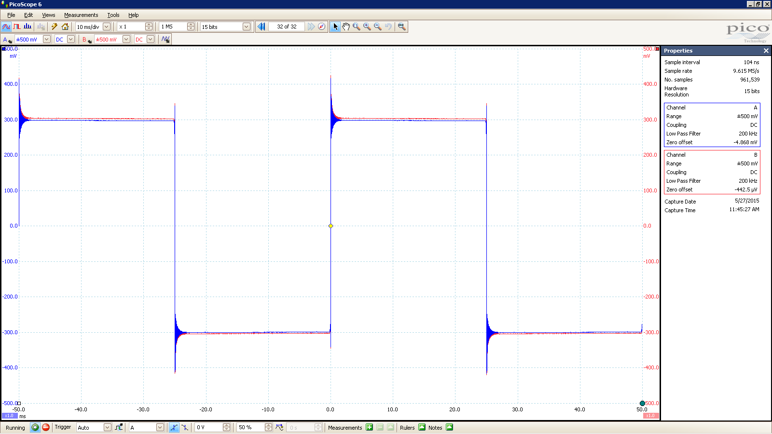This screenshot has width=772, height=434.
Task: Click the 32 of 32 buffer field
Action: (x=287, y=27)
